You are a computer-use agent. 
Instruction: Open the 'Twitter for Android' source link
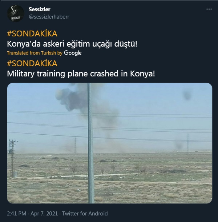[x=85, y=214]
